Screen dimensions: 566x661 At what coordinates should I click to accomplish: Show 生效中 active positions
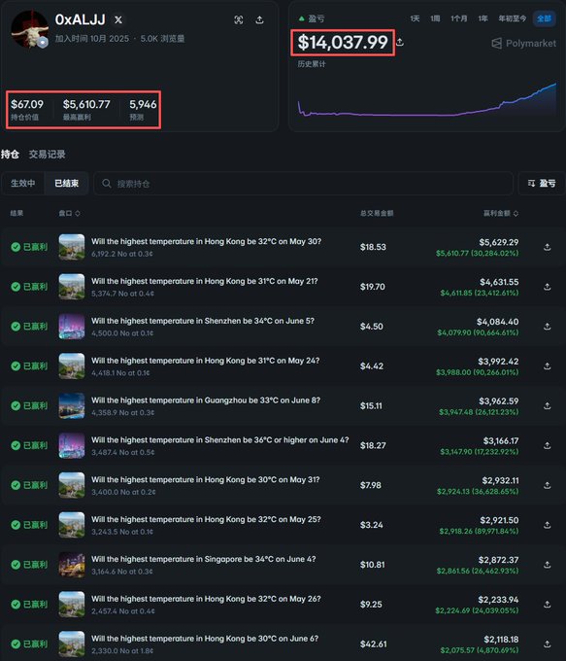(22, 184)
